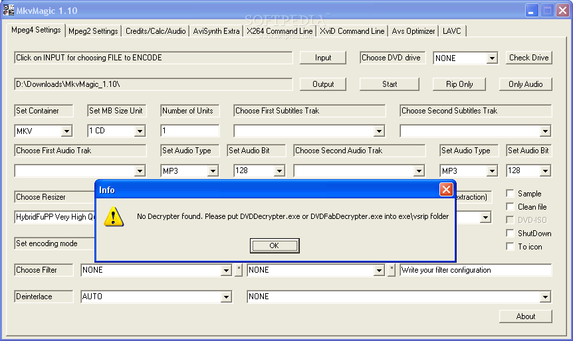
Task: Click the 'Deinterlace' label
Action: [34, 297]
